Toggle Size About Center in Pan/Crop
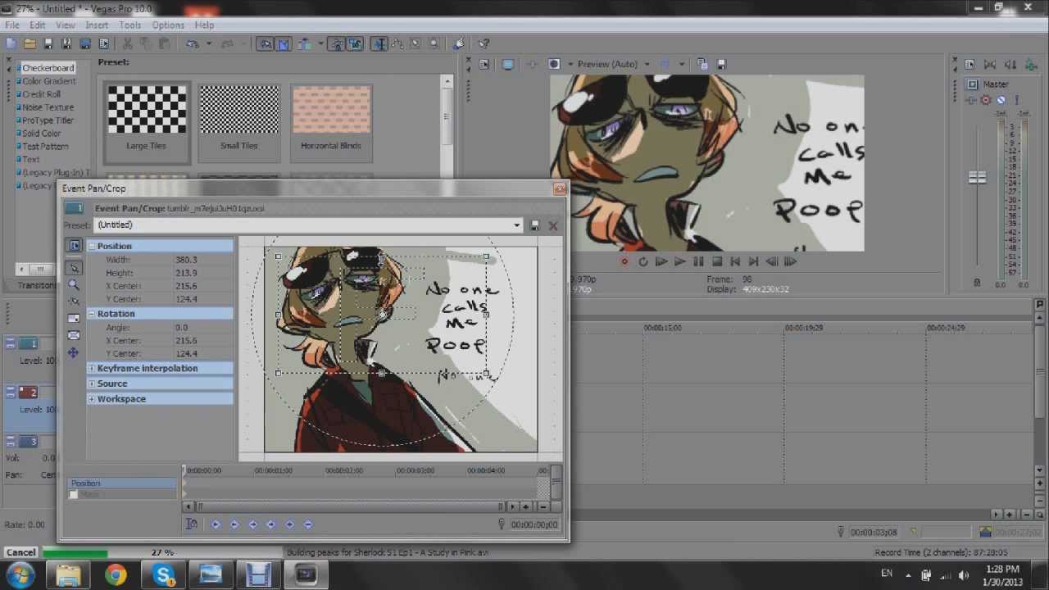This screenshot has height=590, width=1049. pyautogui.click(x=74, y=335)
